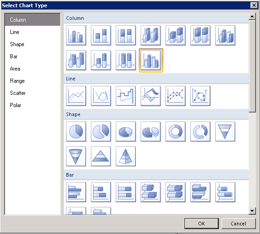The height and width of the screenshot is (234, 260).
Task: Click the scrollbar down arrow
Action: click(252, 211)
